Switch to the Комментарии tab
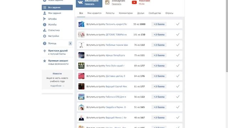Screen dimensions: 228x128 [x=126, y=13]
